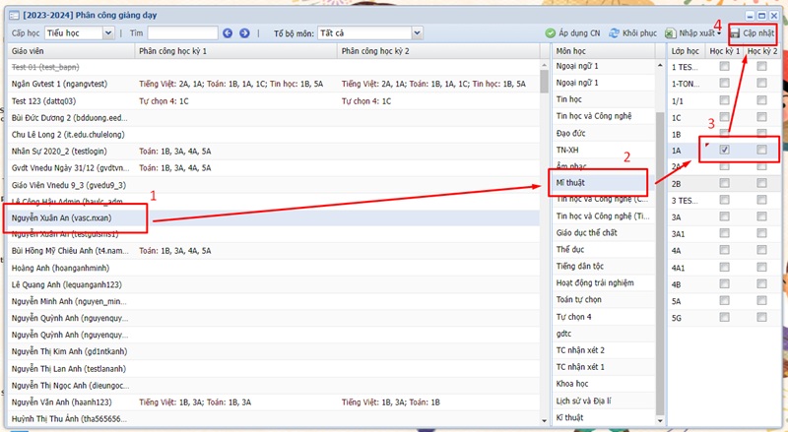Click teacher list scroll-up arrow

click(x=545, y=65)
